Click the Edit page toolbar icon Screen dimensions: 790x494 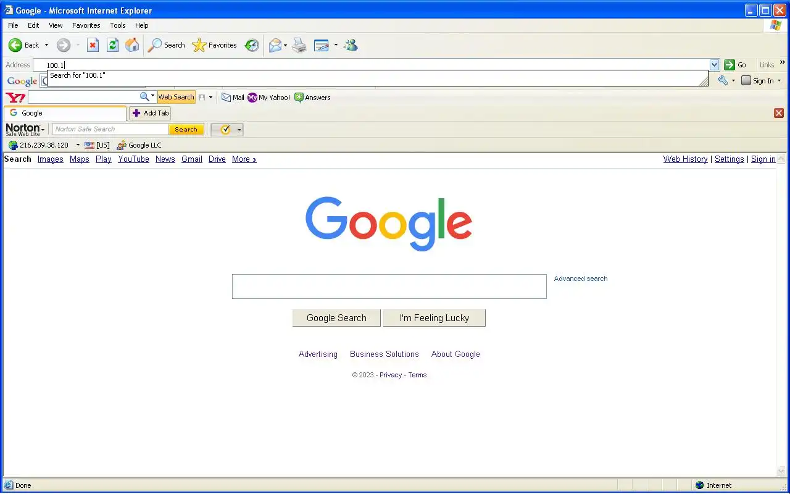click(322, 45)
